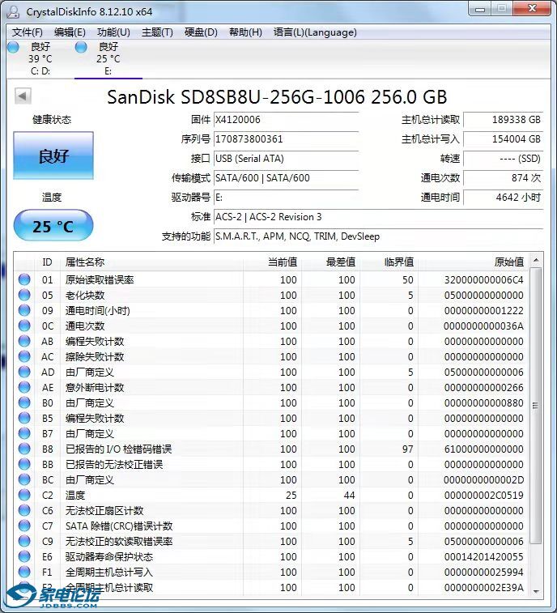Open the 功能(U) menu
This screenshot has width=557, height=613.
click(x=113, y=32)
